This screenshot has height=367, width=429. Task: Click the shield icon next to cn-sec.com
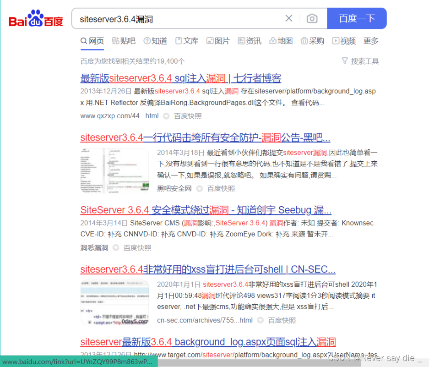261,320
